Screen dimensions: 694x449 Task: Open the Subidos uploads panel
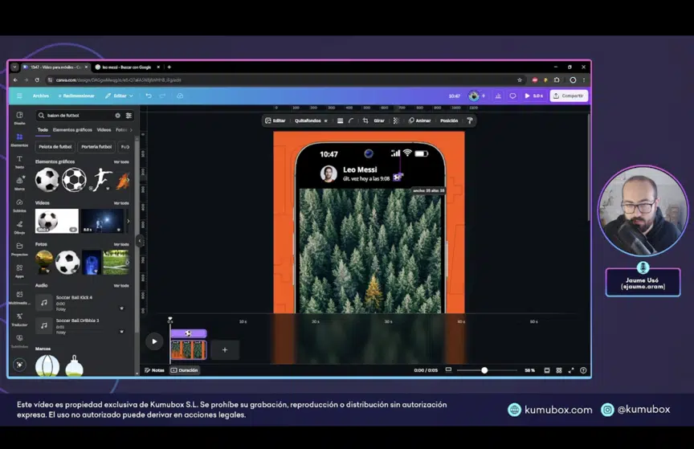coord(19,205)
